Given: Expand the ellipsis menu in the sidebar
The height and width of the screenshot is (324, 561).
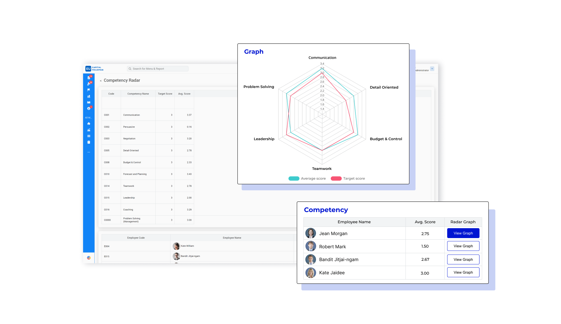Looking at the screenshot, I should pos(88,152).
